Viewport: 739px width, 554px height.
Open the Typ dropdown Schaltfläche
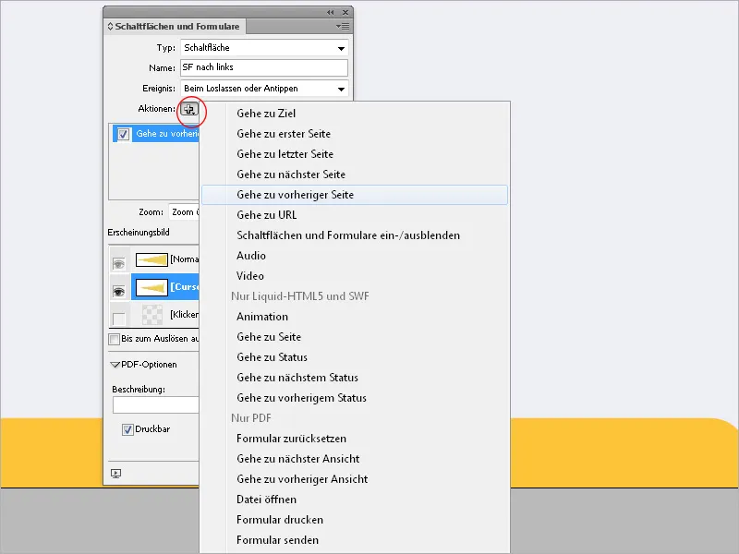click(x=264, y=48)
